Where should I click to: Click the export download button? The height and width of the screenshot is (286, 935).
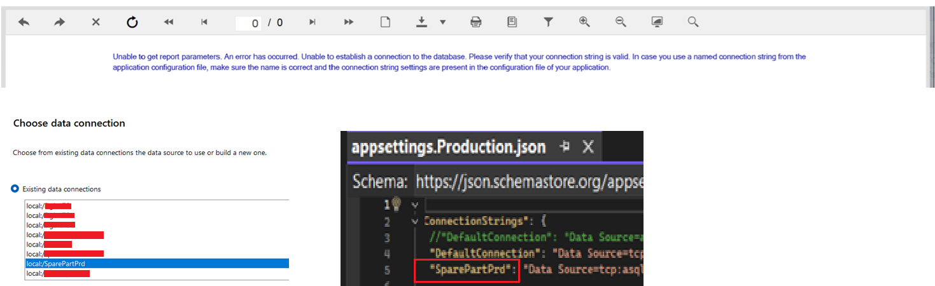click(x=421, y=22)
